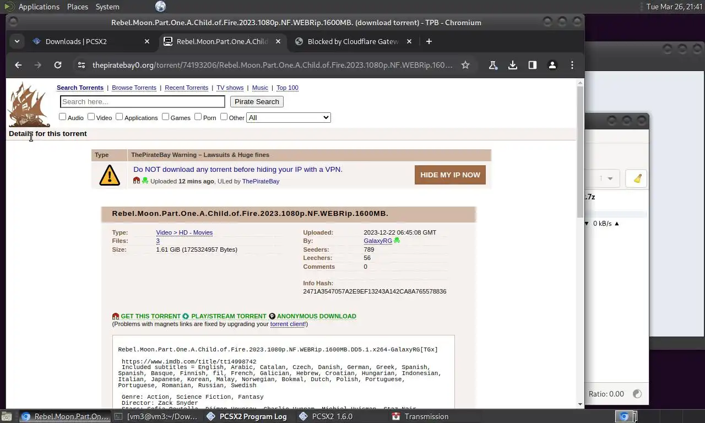Click PLAY/STREAM TORRENT link
The width and height of the screenshot is (705, 423).
click(229, 316)
